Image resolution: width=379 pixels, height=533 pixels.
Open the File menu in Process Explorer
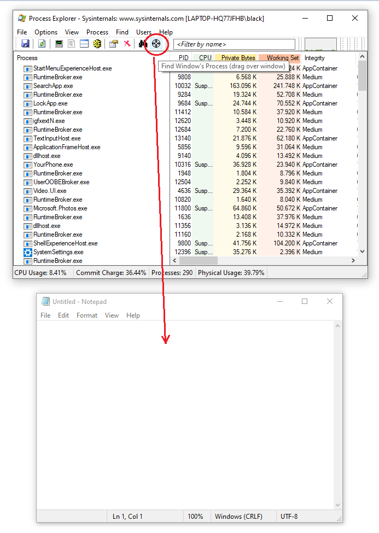(22, 32)
